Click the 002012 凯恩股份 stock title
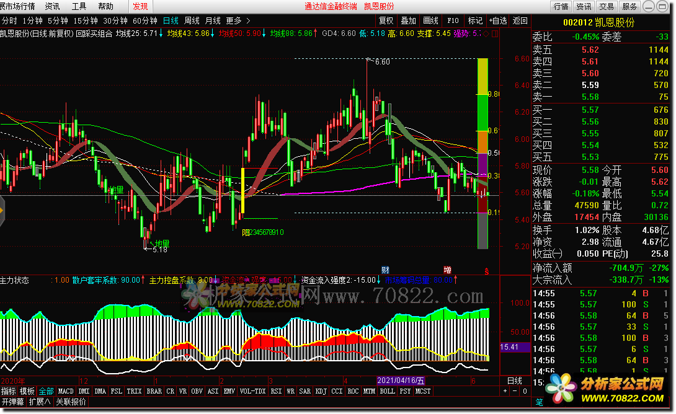Screen dimensions: 676x414 coord(599,22)
